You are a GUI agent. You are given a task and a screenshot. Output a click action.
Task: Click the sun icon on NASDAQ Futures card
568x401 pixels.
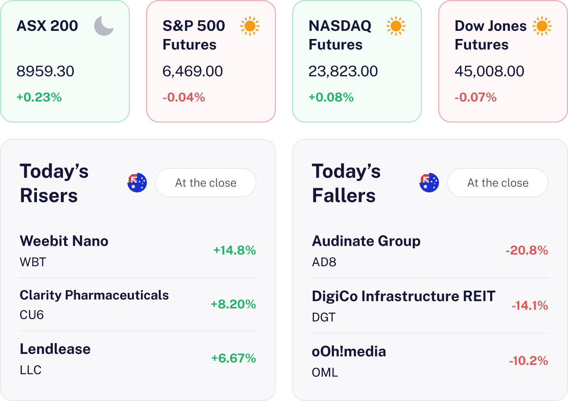396,26
